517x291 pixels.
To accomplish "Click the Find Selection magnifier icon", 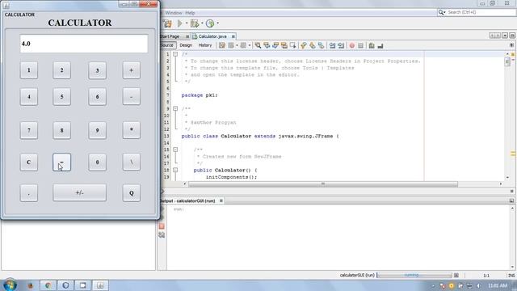I will pyautogui.click(x=258, y=45).
